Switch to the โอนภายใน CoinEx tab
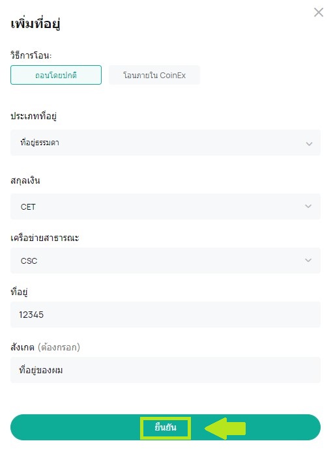Screen dimensions: 333x454 [154, 75]
